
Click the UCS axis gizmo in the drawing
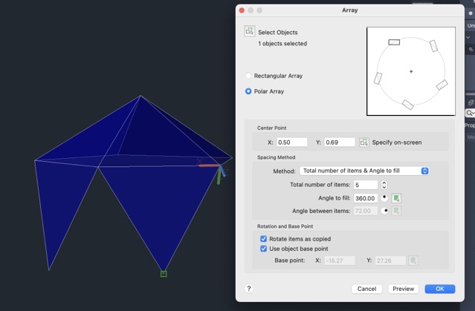coord(215,172)
